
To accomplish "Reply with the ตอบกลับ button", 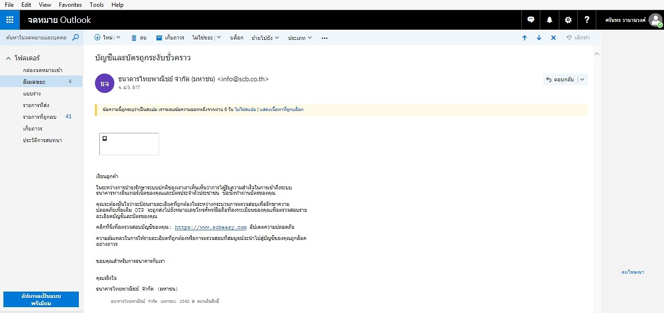I will (560, 79).
